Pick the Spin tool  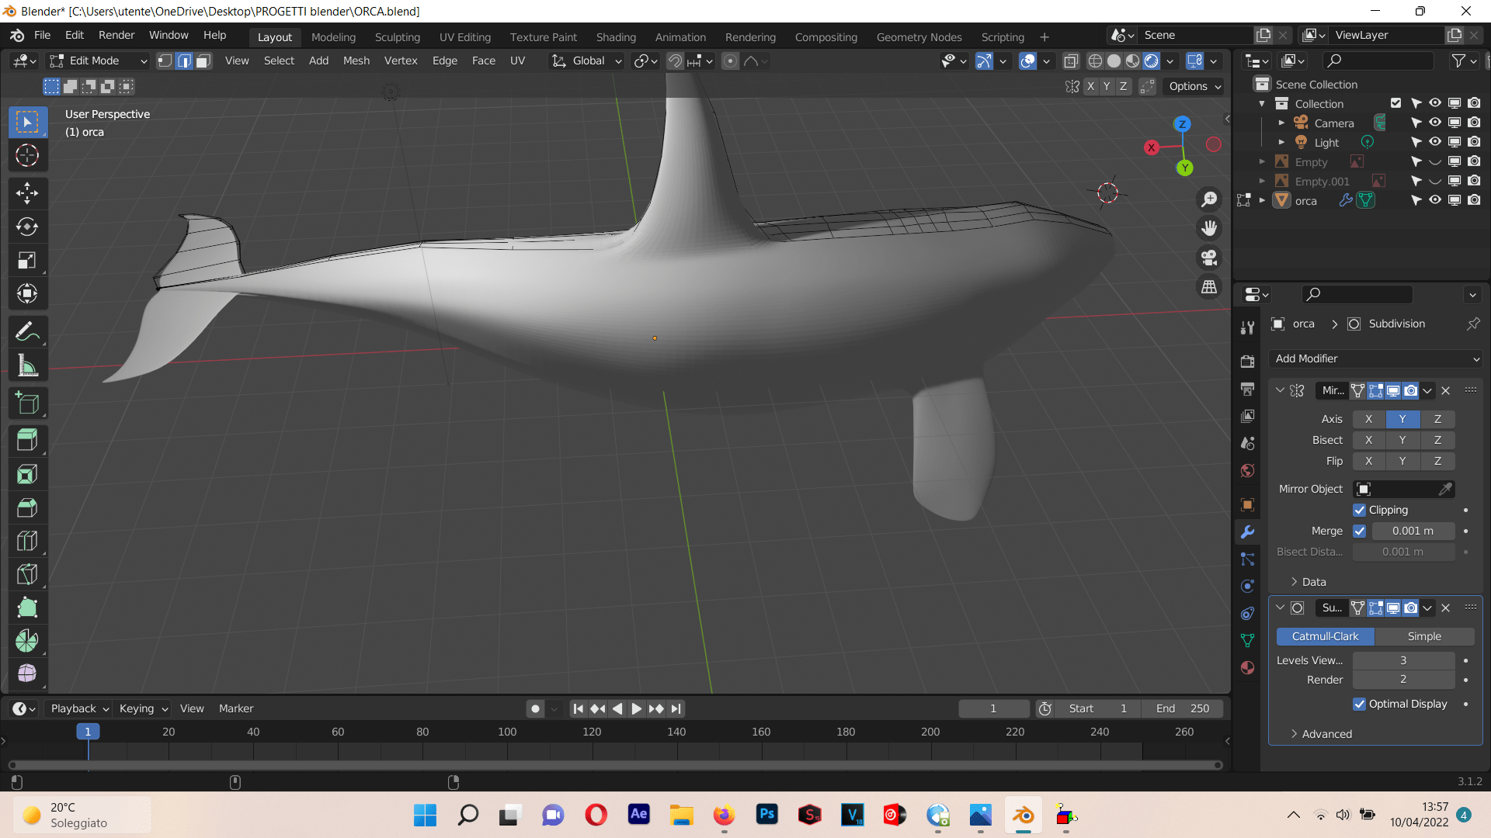tap(27, 641)
